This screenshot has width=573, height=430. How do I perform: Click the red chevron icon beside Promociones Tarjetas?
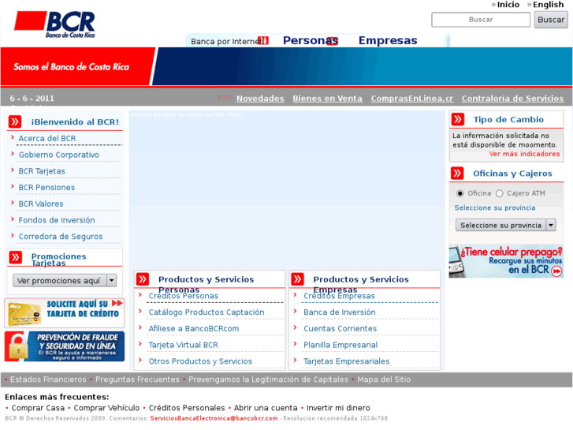[15, 258]
